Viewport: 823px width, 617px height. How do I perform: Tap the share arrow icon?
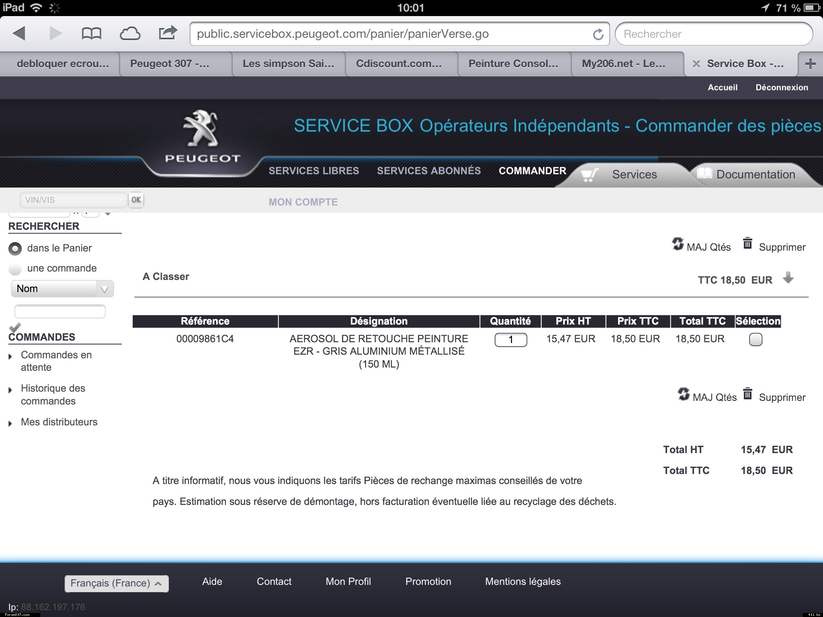[168, 33]
